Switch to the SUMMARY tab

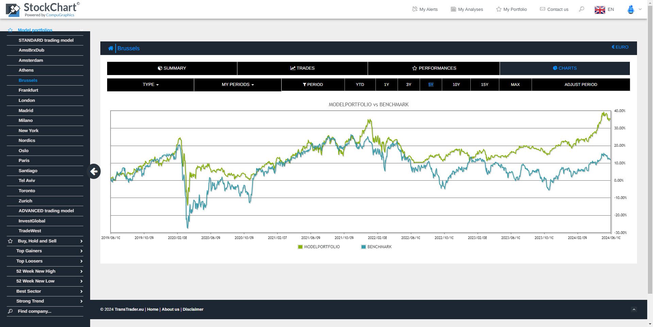point(172,68)
